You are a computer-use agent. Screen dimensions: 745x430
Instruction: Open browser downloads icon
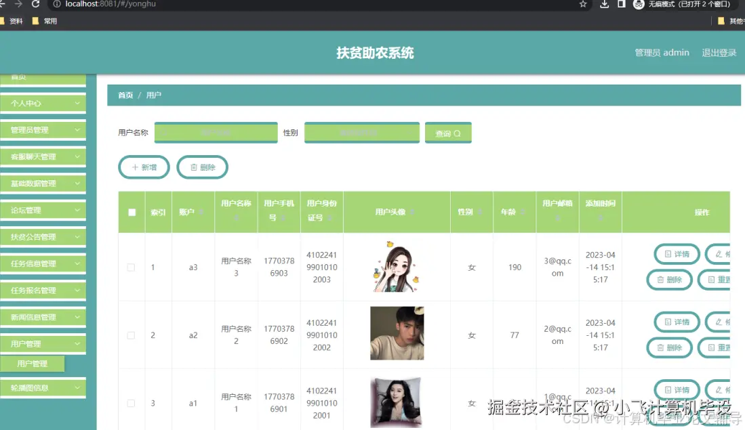tap(605, 4)
